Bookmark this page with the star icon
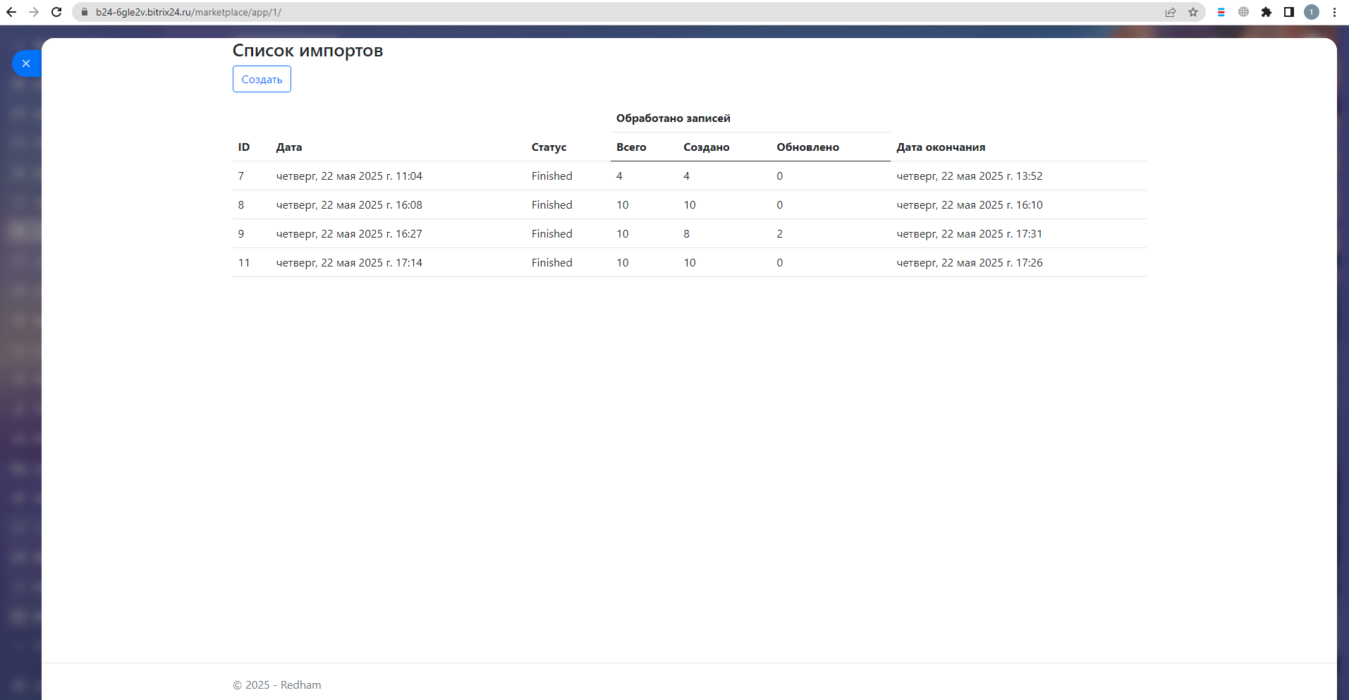Screen dimensions: 1349x700 click(x=1193, y=12)
